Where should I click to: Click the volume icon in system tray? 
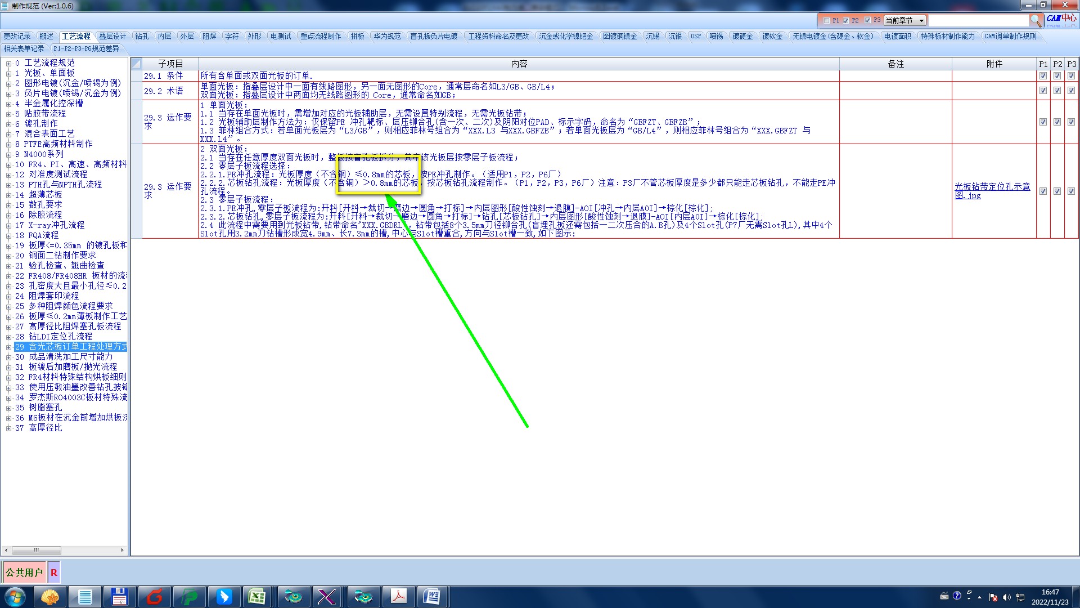1006,597
